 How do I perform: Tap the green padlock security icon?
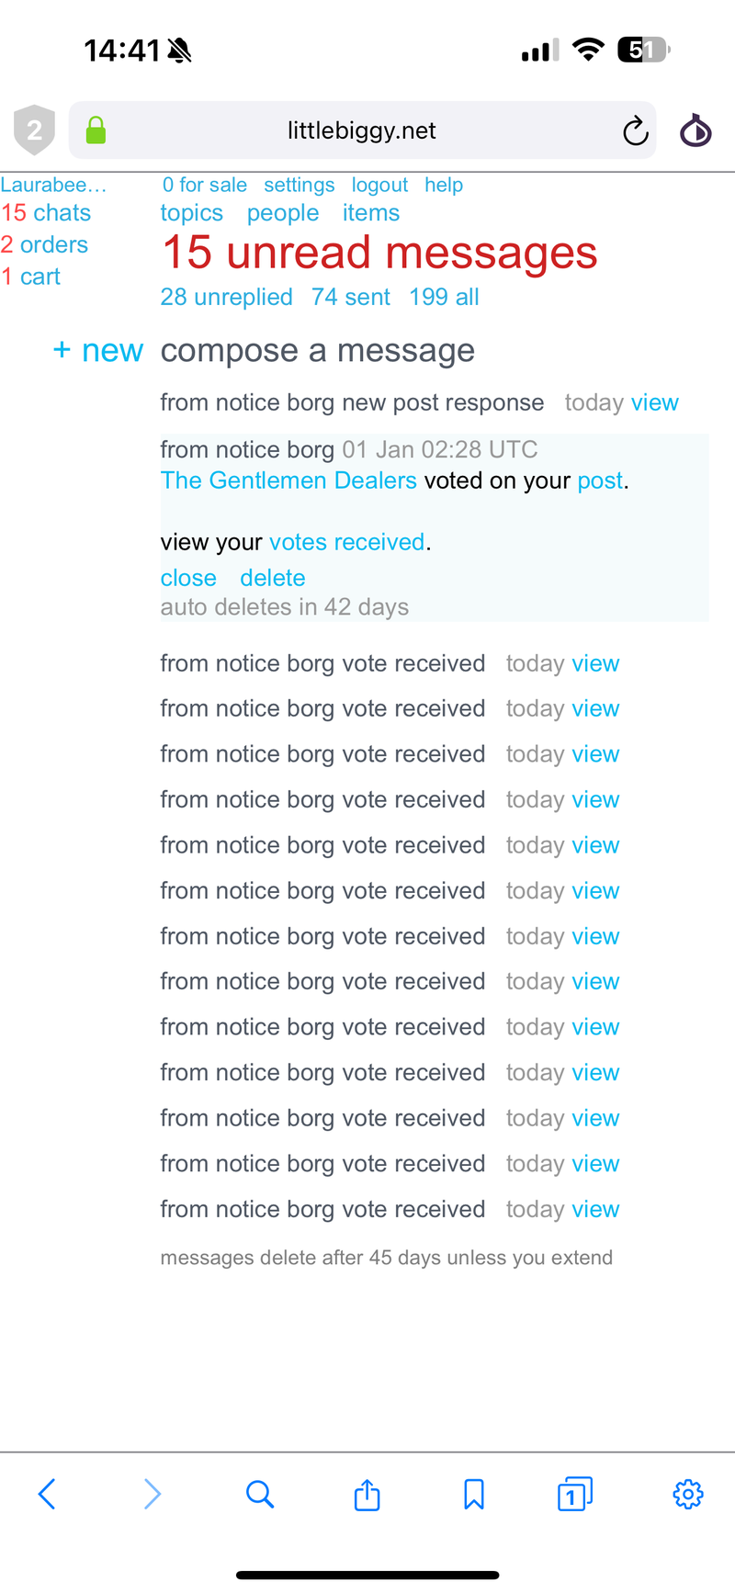pyautogui.click(x=96, y=130)
